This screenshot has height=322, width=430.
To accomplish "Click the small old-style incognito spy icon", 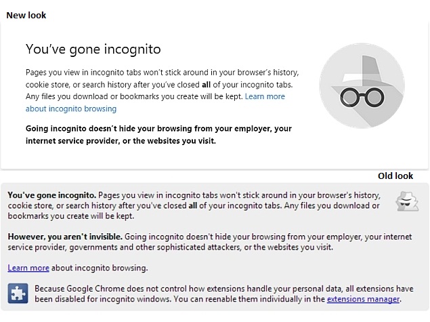I will click(x=407, y=201).
